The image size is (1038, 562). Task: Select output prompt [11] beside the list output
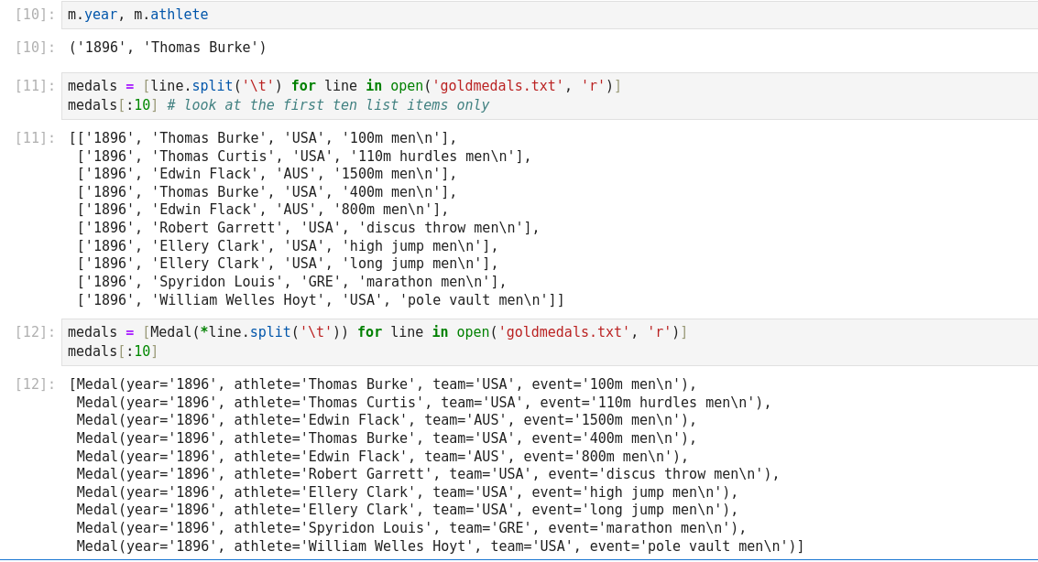(36, 138)
